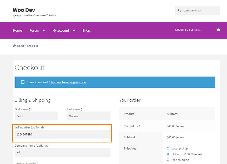
Task: Click the 'Shipping' row label
Action: [x=130, y=148]
